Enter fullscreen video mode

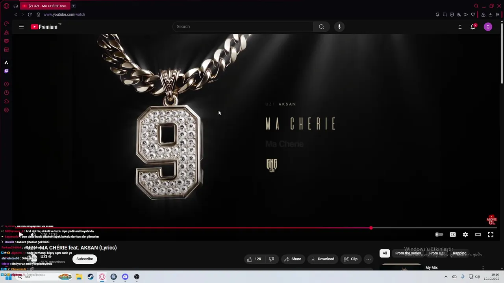pos(491,235)
